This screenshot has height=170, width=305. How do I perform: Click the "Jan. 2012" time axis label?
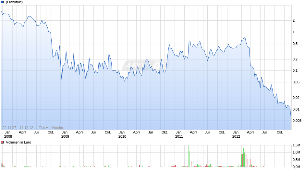pyautogui.click(x=236, y=134)
